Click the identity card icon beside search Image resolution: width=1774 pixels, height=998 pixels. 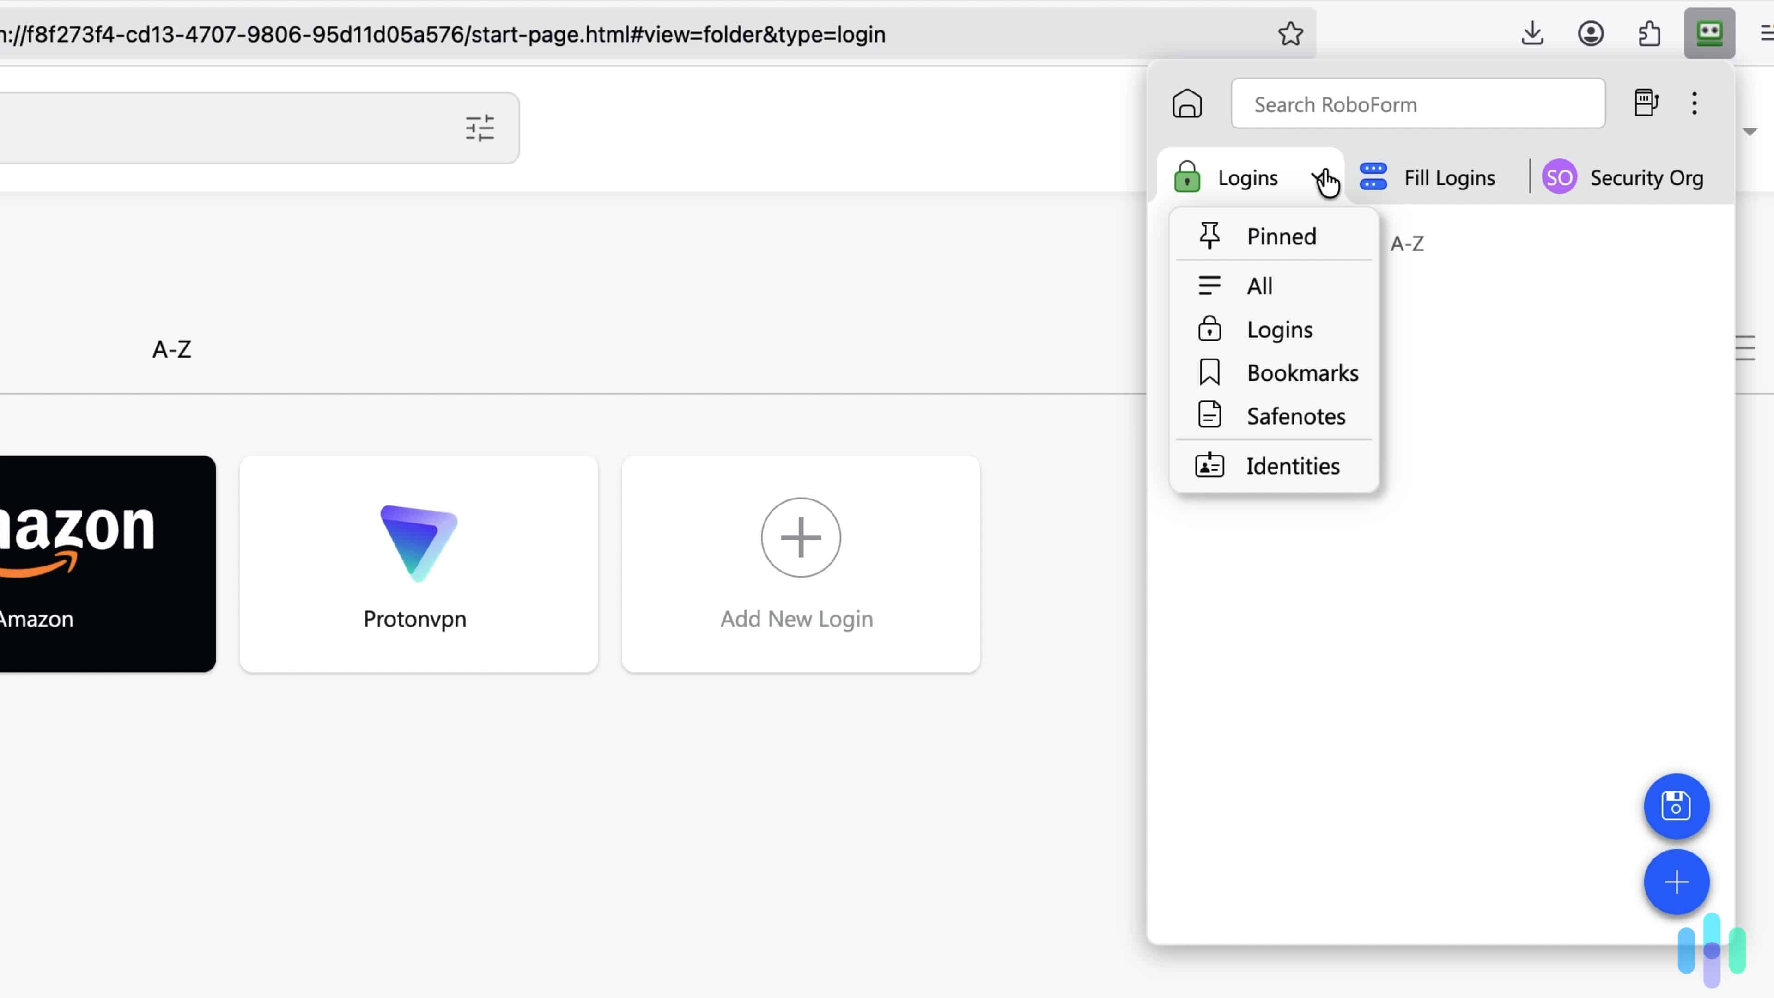tap(1646, 103)
